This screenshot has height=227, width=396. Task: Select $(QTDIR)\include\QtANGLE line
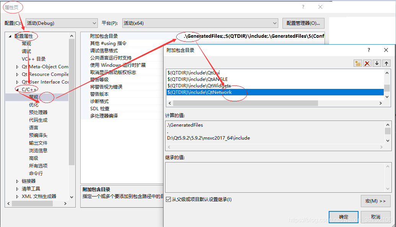click(198, 79)
